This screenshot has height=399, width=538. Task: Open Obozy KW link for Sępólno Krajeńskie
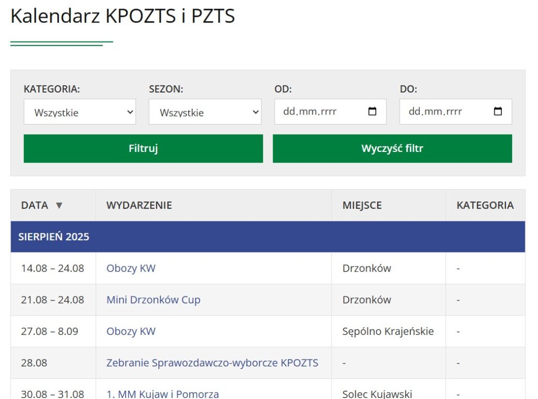pos(131,331)
